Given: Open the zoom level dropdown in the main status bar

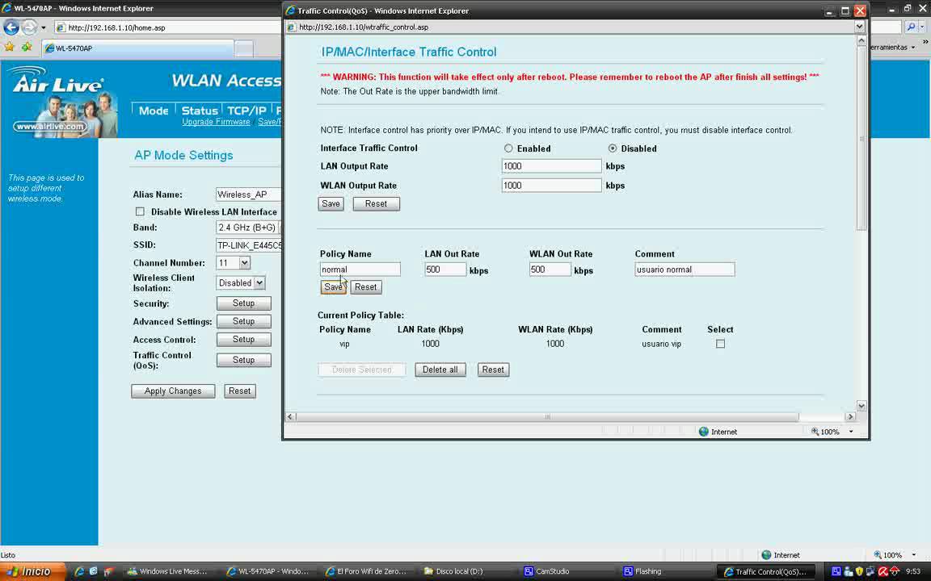Looking at the screenshot, I should pyautogui.click(x=912, y=555).
